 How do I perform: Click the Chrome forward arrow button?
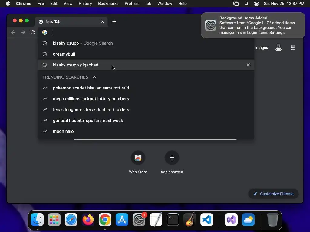point(23,32)
